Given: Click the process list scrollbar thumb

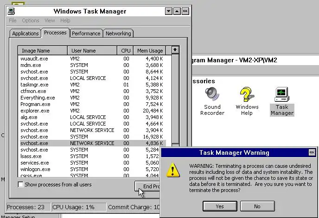Looking at the screenshot, I should tap(175, 99).
